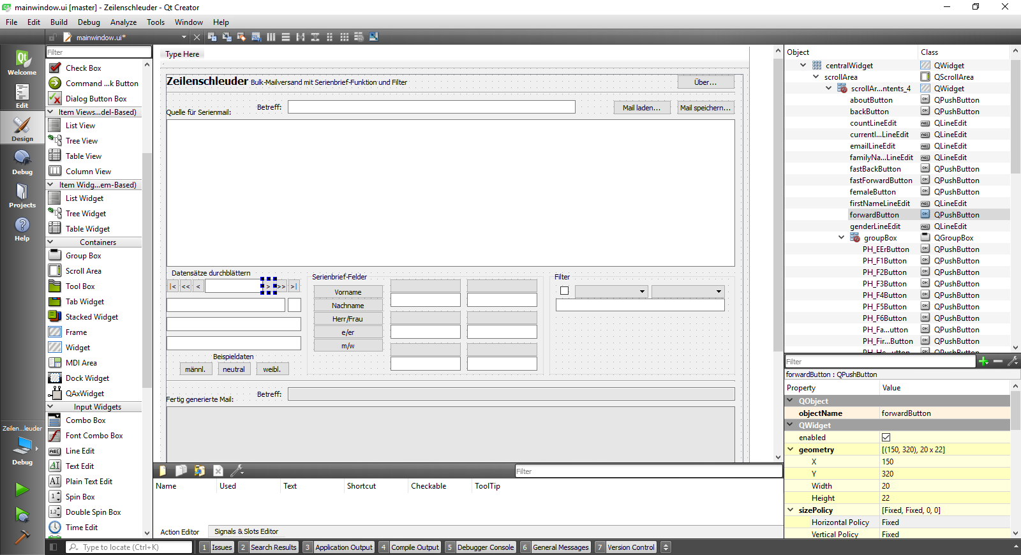Build the project with the hammer icon
The width and height of the screenshot is (1021, 555).
point(22,537)
